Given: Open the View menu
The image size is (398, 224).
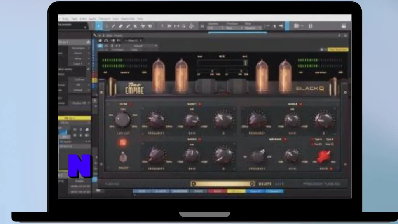Looking at the screenshot, I should [116, 19].
